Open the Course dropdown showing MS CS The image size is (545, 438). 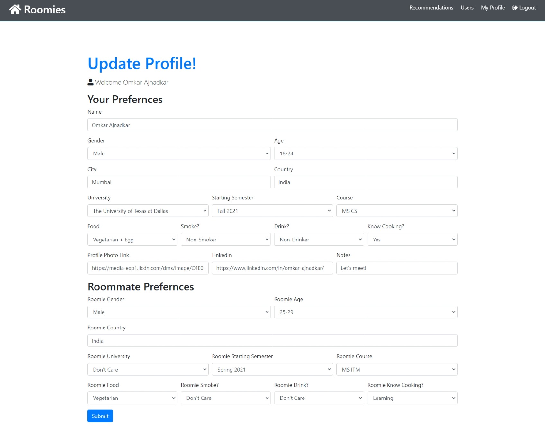[x=397, y=211]
